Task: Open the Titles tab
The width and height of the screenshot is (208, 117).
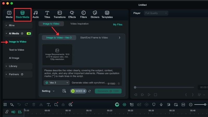Action: point(47,15)
